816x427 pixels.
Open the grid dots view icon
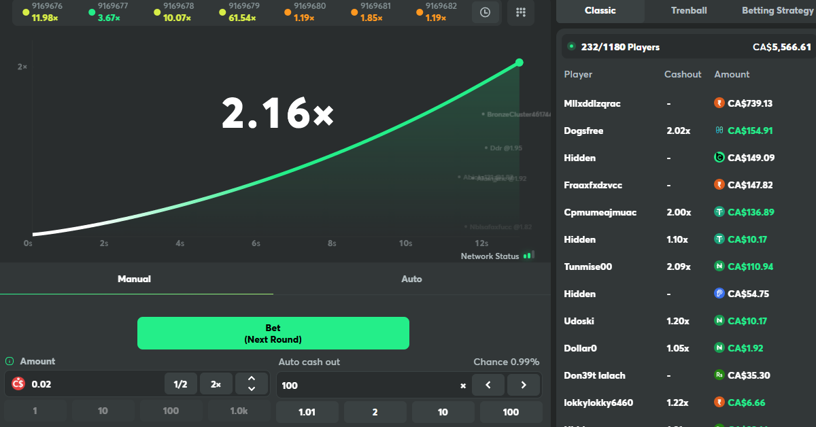point(522,12)
